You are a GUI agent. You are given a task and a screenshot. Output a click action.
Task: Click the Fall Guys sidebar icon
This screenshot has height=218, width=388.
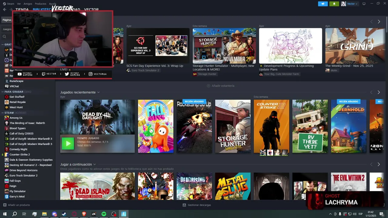7,181
